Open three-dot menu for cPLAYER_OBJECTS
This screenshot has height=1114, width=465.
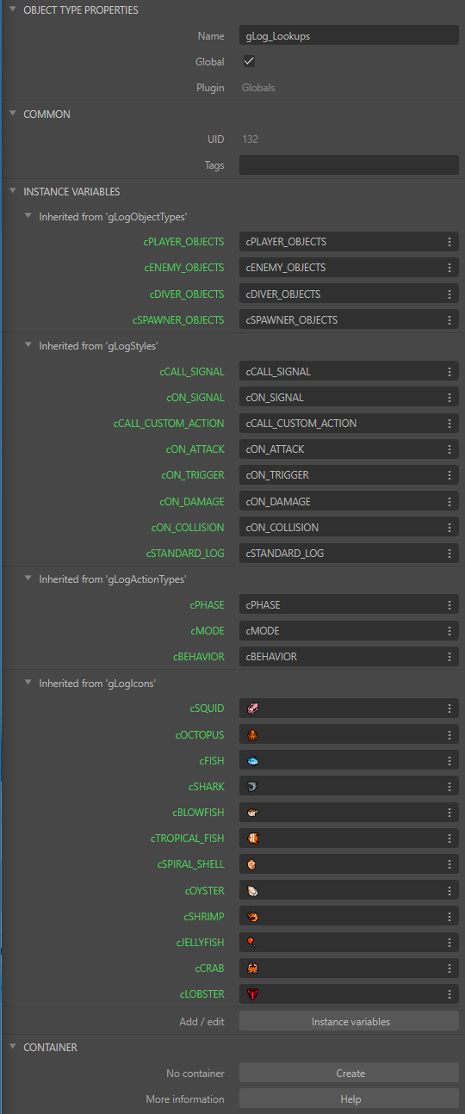pyautogui.click(x=449, y=242)
